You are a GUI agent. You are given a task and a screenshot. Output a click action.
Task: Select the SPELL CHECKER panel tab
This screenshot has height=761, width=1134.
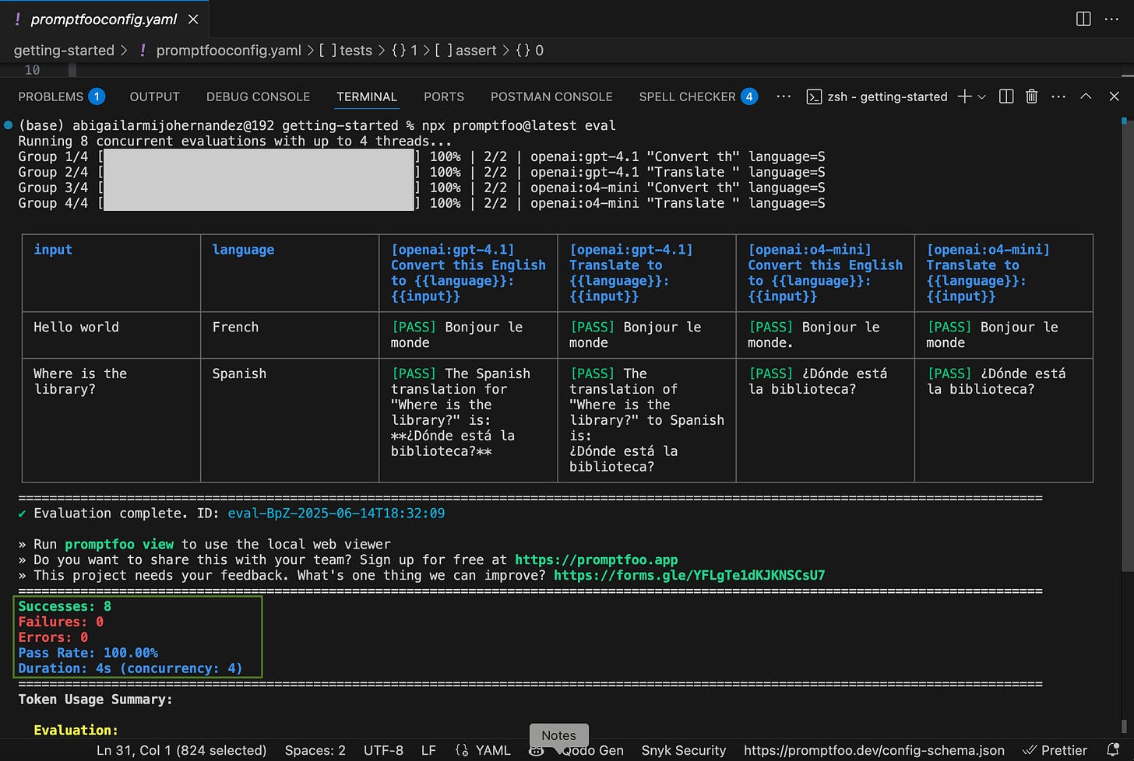click(x=687, y=96)
